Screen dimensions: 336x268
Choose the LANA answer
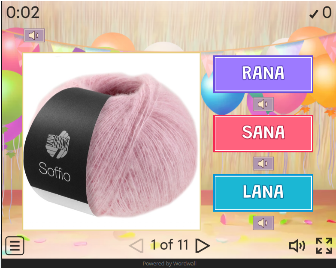pyautogui.click(x=263, y=193)
